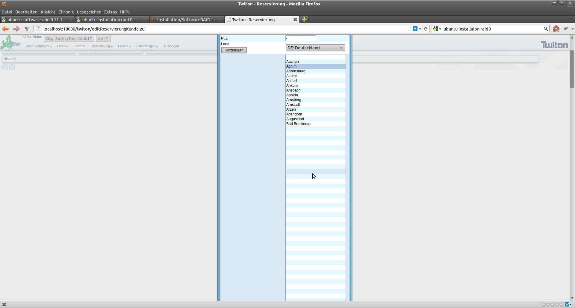Click the blue info icon in address bar

tap(415, 29)
